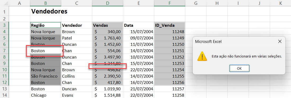This screenshot has width=291, height=98.
Task: Select the Região header cell
Action: click(46, 25)
